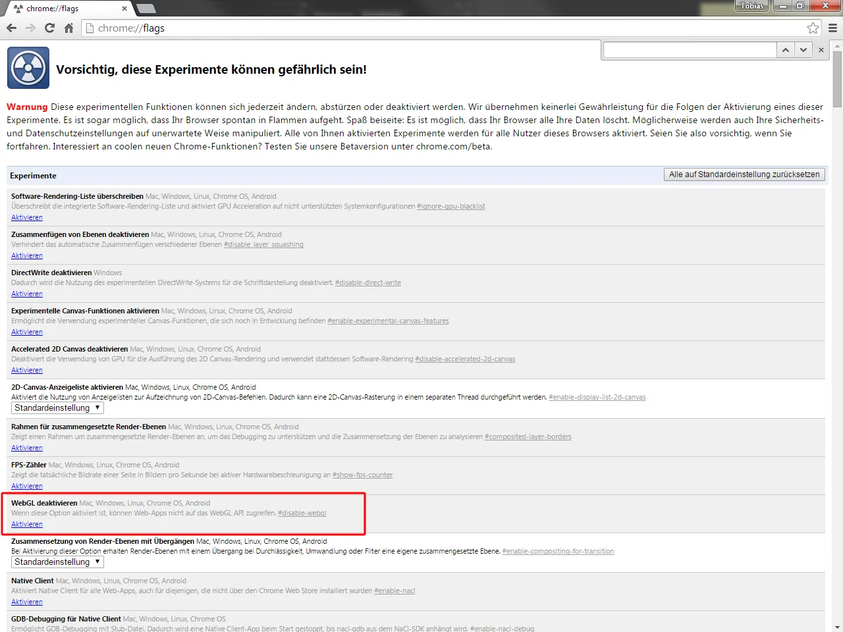Click the Native Client title text

[32, 581]
